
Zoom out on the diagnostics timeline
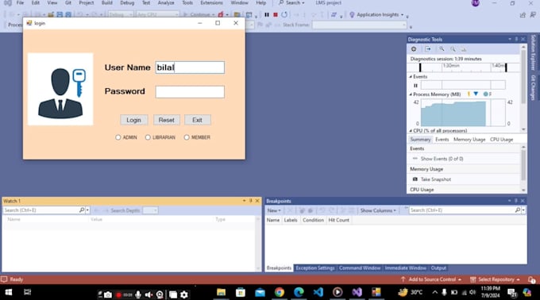coord(453,49)
